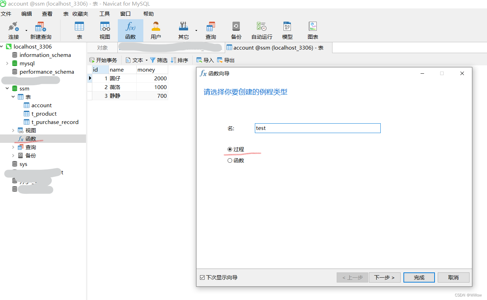The height and width of the screenshot is (300, 487).
Task: Click the cell containing 静静
Action: (123, 96)
